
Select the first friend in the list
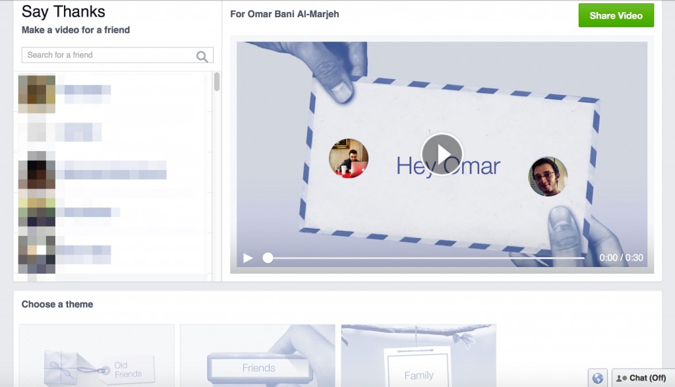click(113, 94)
